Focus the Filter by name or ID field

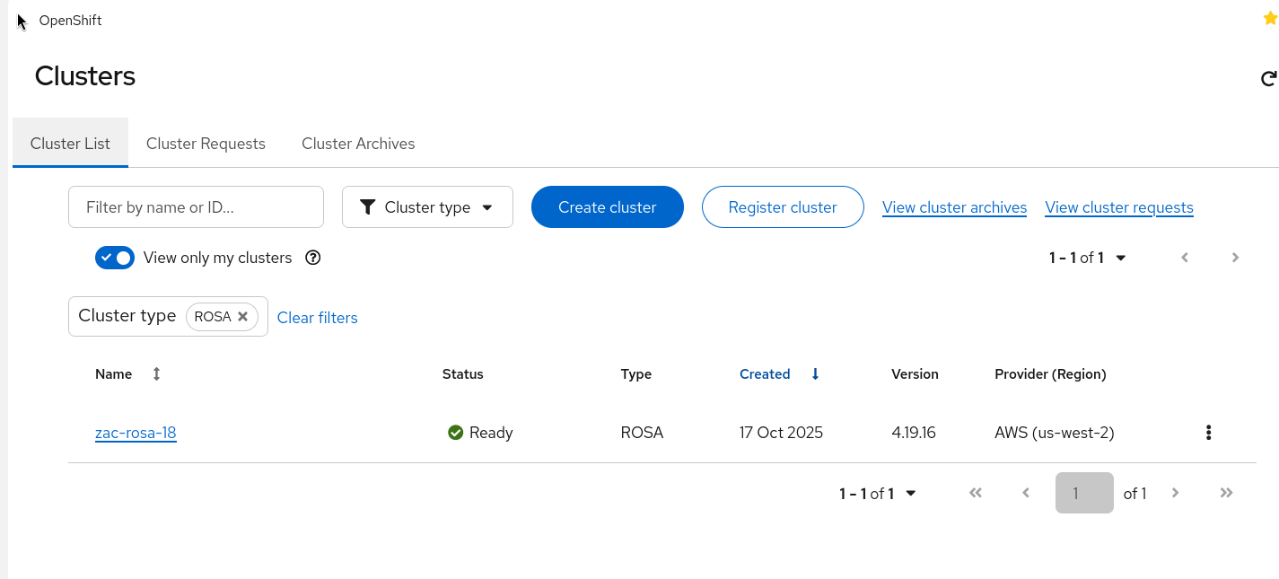196,207
